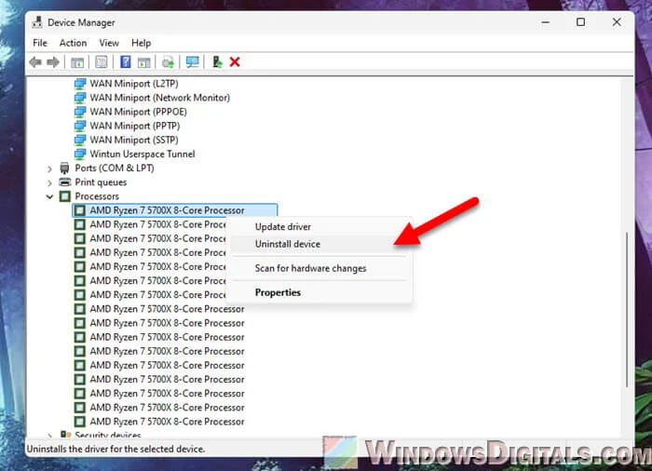Select WAN Miniport (SSTP)
This screenshot has width=652, height=471.
134,141
